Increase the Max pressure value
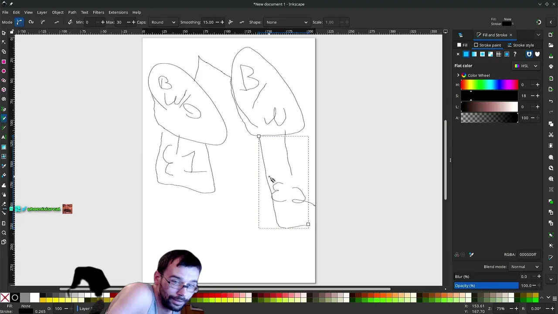Viewport: 558px width, 314px height. point(133,22)
